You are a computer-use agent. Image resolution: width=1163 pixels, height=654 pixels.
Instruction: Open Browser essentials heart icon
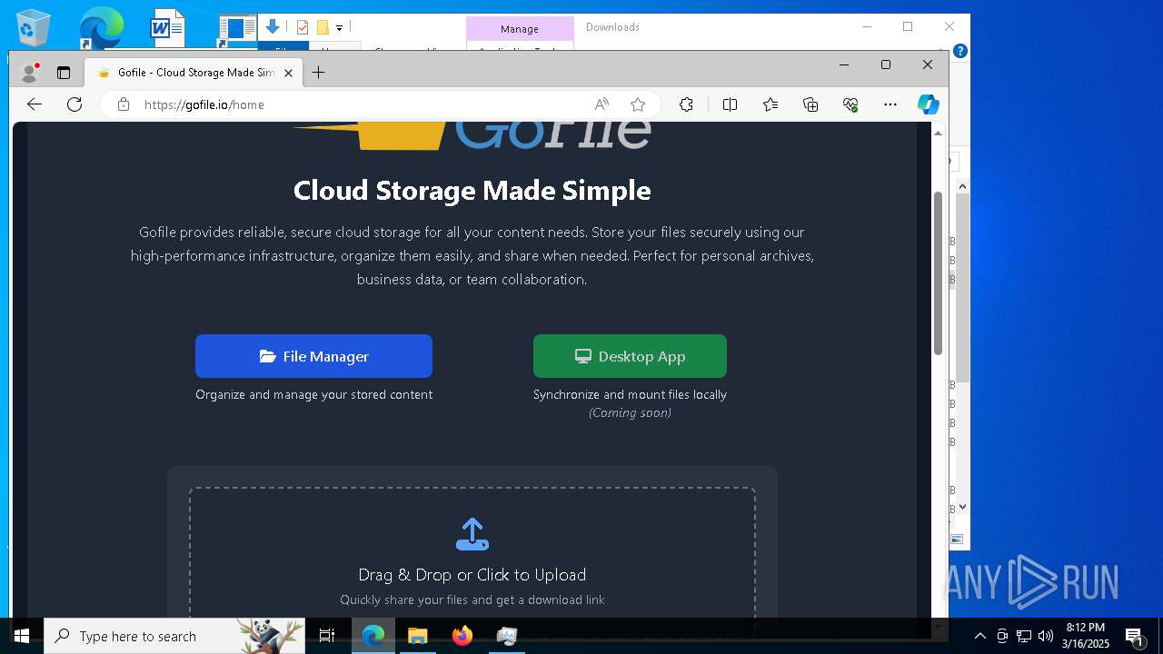click(x=850, y=104)
